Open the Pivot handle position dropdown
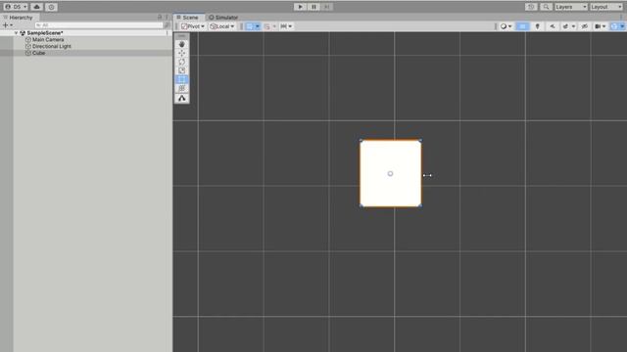The width and height of the screenshot is (627, 352). pos(193,26)
